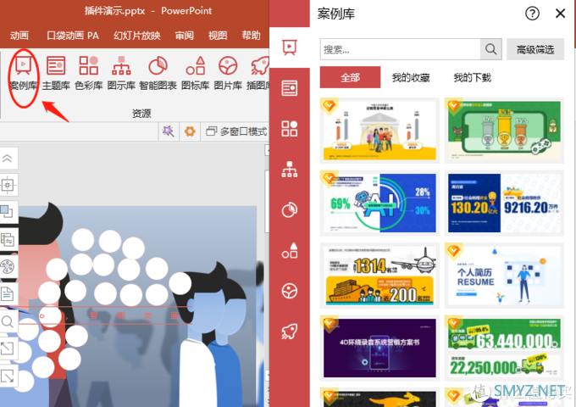Click the search magnifier button in 案例库 panel
The width and height of the screenshot is (576, 407).
[491, 48]
